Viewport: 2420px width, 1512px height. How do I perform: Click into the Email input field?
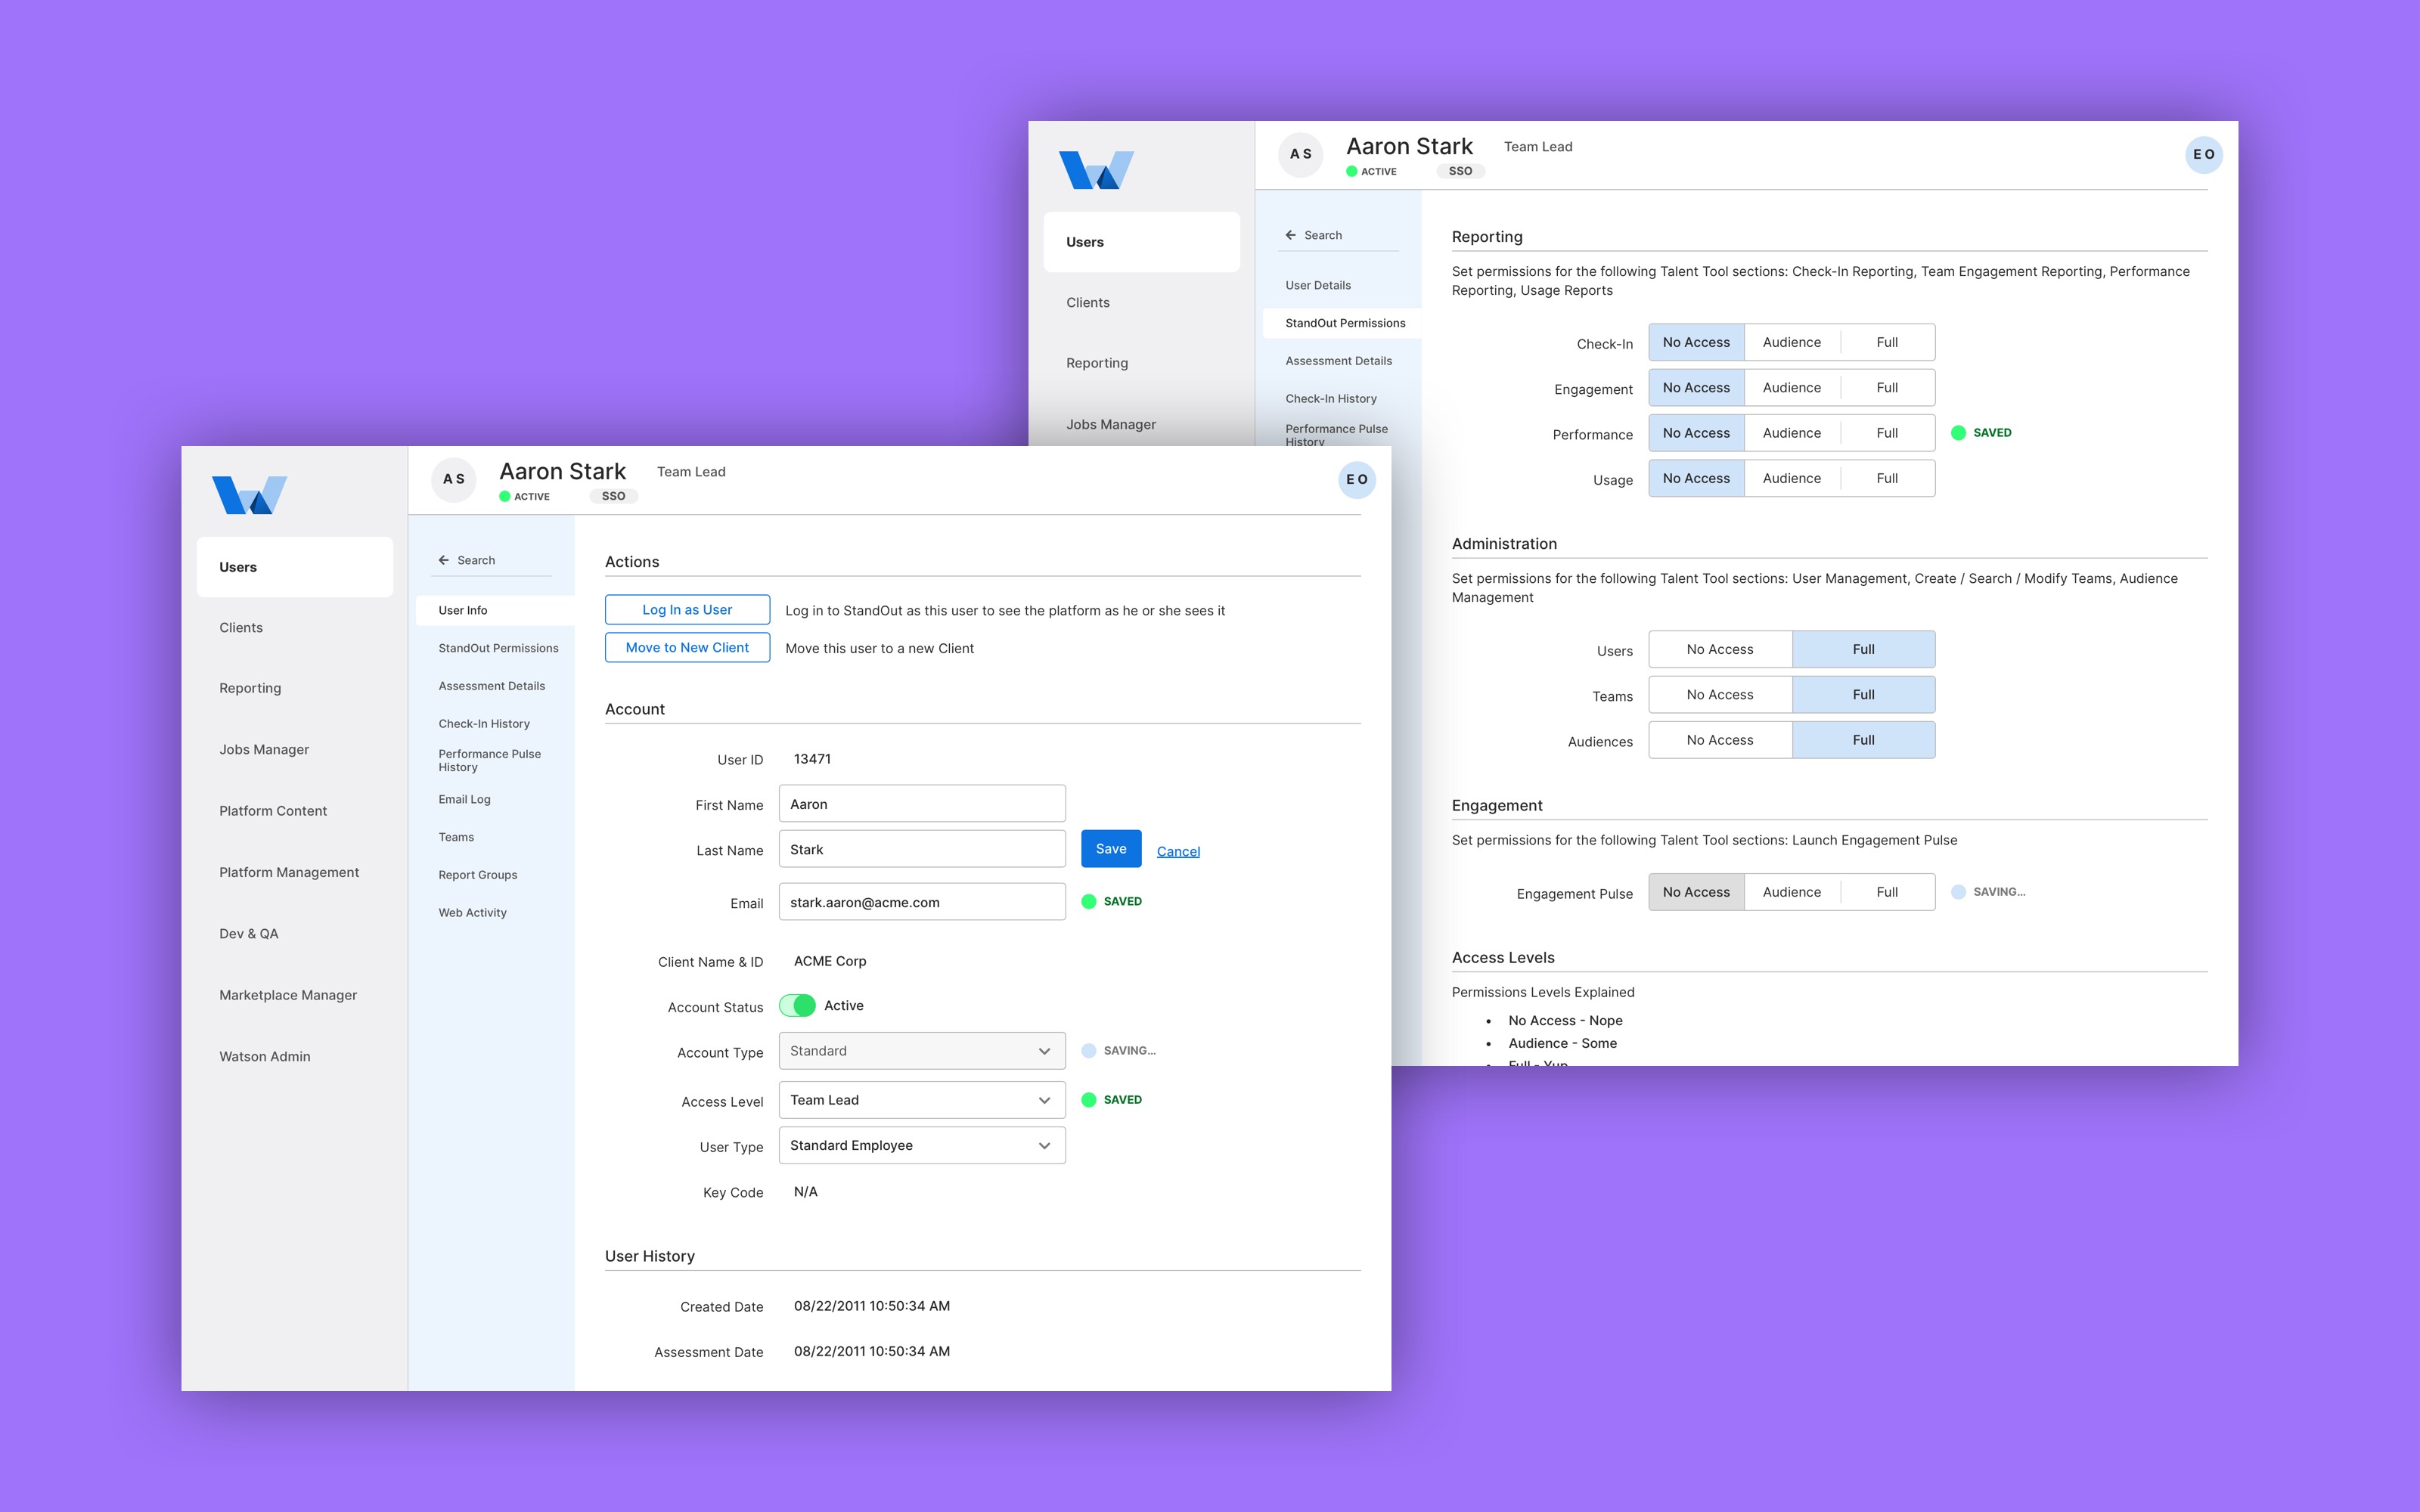922,902
